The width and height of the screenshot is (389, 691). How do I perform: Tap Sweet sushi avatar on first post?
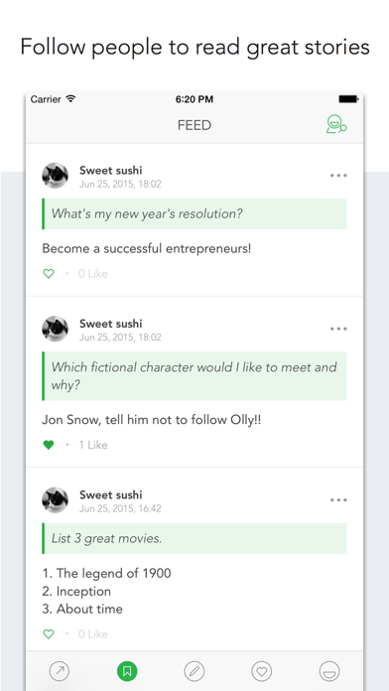coord(55,176)
